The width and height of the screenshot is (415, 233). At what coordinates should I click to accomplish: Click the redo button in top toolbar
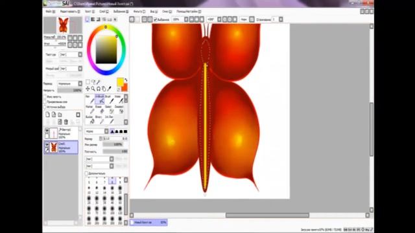[137, 19]
